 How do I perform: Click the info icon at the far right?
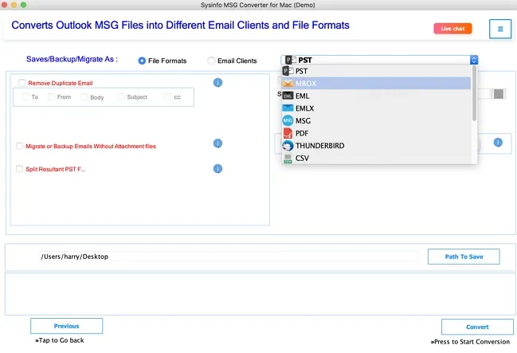pos(498,142)
